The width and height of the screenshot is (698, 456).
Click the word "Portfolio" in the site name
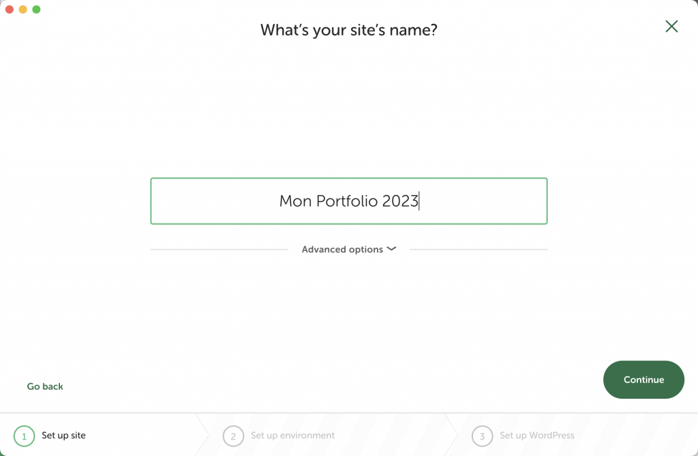click(347, 201)
